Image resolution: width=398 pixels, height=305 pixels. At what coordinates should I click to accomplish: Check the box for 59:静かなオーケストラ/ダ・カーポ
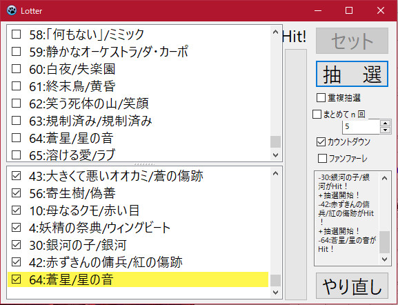(x=17, y=51)
